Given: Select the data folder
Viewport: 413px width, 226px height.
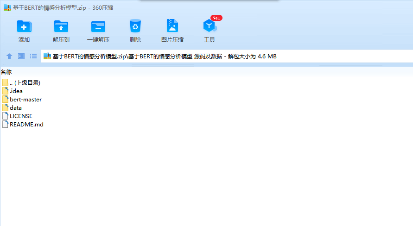Looking at the screenshot, I should (x=12, y=107).
